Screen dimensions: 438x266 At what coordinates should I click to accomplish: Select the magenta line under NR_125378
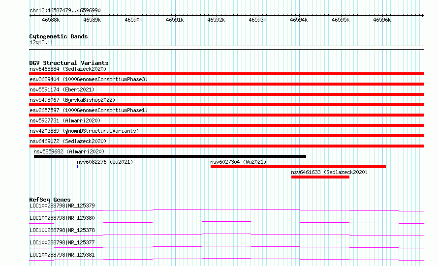click(x=226, y=235)
